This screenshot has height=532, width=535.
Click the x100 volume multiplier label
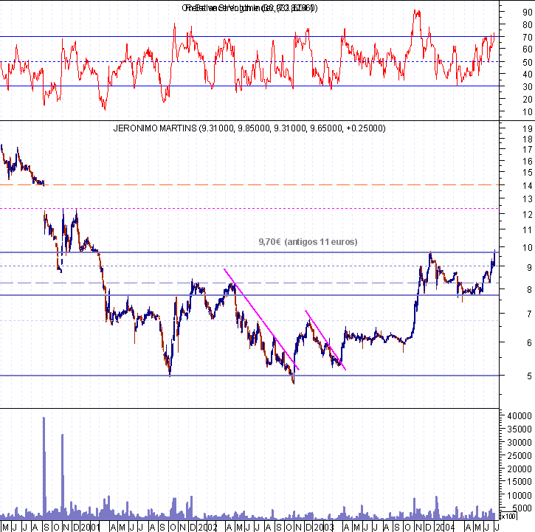coord(508,516)
